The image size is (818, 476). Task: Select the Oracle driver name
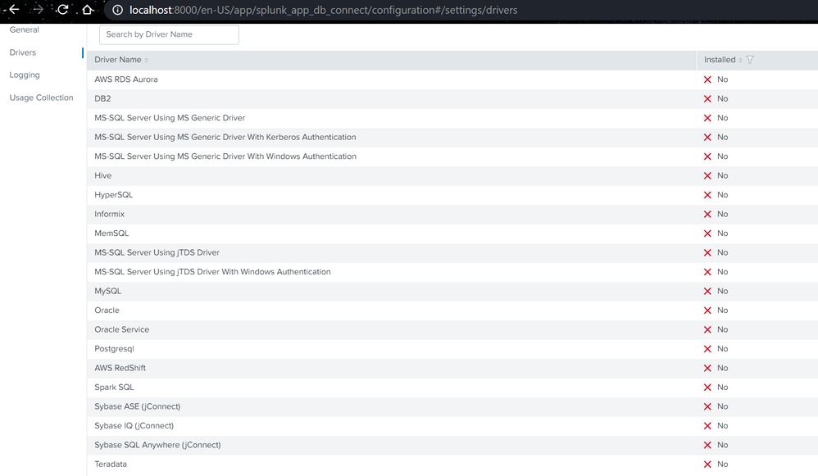point(107,311)
